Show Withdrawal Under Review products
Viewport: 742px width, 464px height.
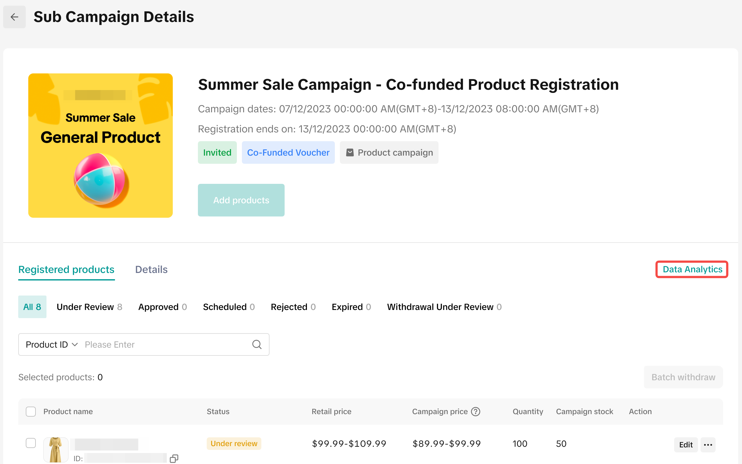click(x=444, y=307)
